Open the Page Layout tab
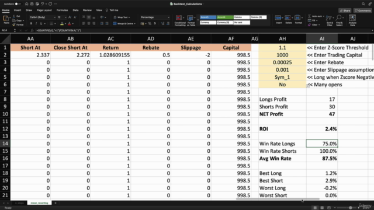This screenshot has width=374, height=210. coord(44,10)
